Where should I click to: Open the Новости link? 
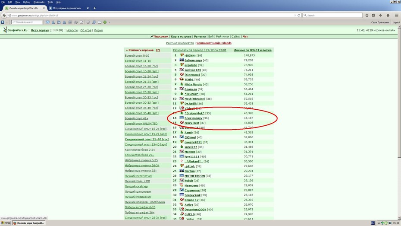click(x=72, y=30)
